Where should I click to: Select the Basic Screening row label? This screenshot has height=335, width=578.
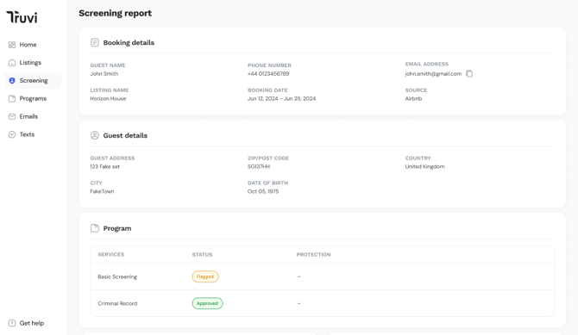(x=117, y=276)
